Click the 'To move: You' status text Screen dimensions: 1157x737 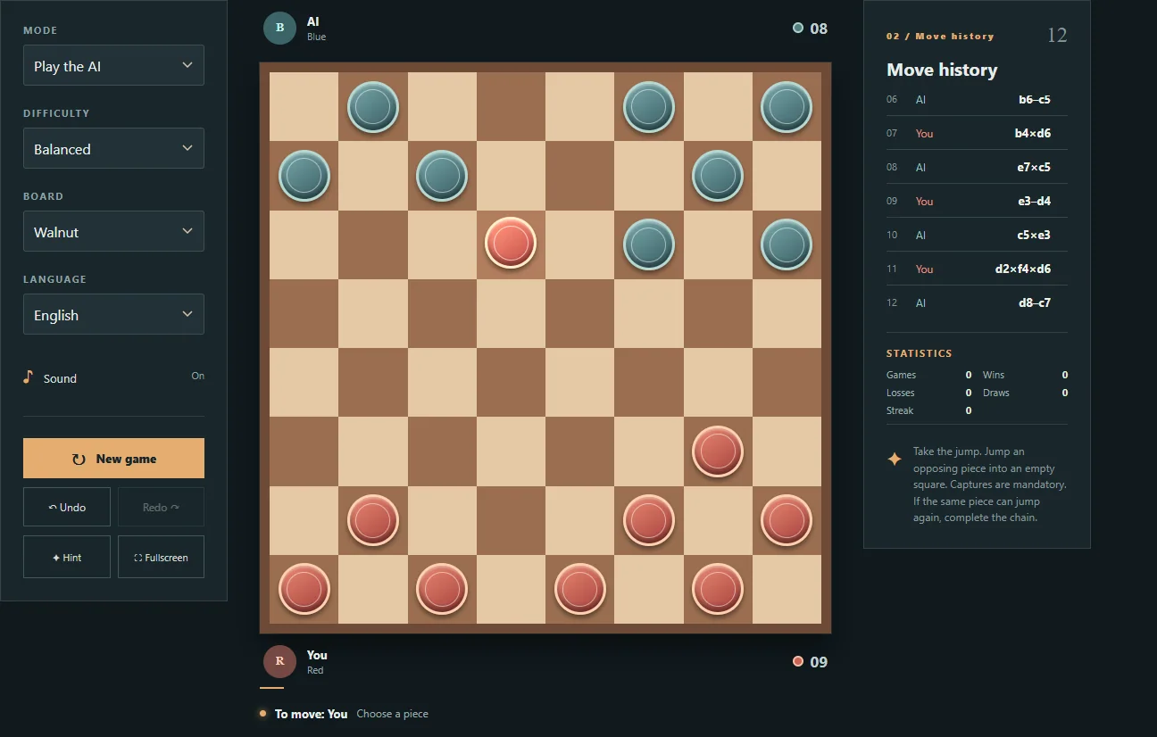click(x=311, y=714)
